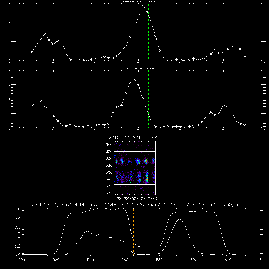Viewport: 269px width, 269px height.
Task: Click the leftmost green vertical line in bottom plot
Action: click(65, 232)
